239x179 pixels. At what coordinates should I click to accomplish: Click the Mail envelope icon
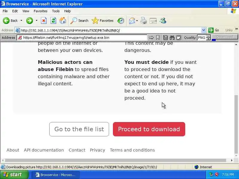tap(132, 21)
